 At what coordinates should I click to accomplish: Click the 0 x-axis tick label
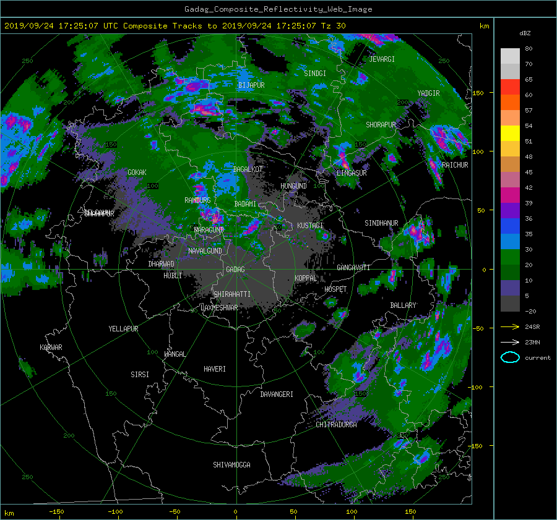(236, 511)
